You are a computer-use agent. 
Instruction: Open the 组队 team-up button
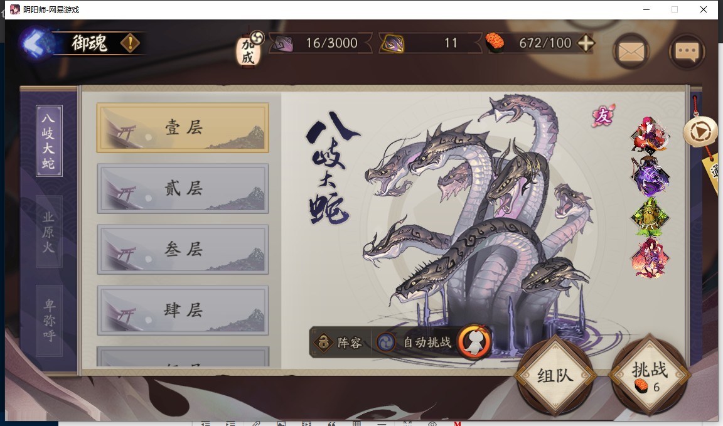tap(555, 375)
